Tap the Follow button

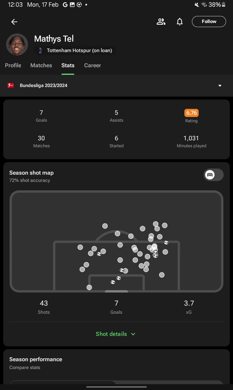coord(209,22)
